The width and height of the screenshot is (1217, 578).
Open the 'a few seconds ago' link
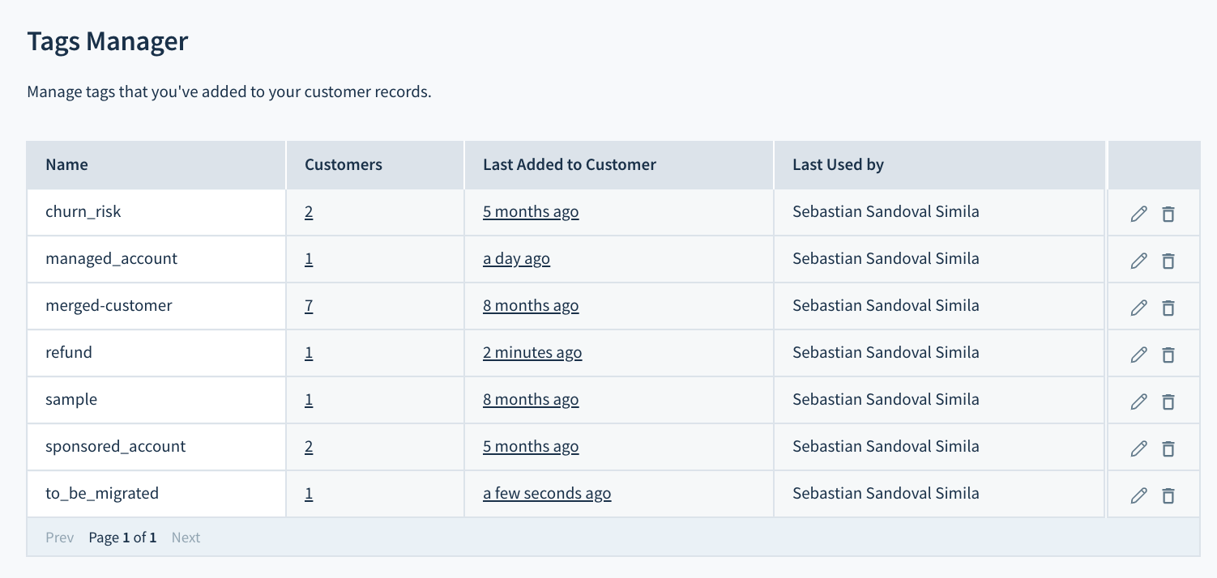[x=547, y=494]
